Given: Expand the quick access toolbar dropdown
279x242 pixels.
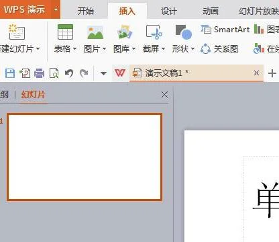Looking at the screenshot, I should click(103, 73).
